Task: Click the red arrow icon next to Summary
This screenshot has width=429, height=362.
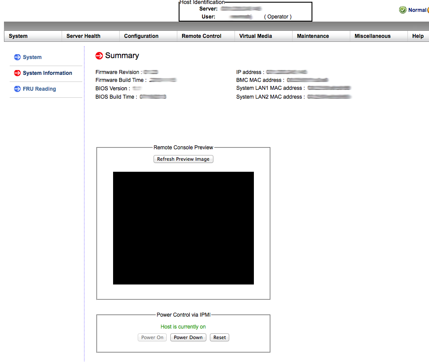Action: coord(99,56)
